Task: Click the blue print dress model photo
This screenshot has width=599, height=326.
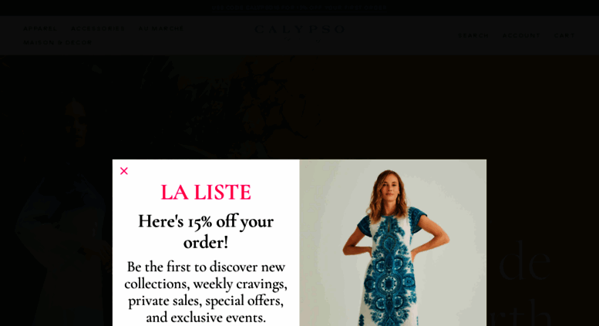Action: (392, 243)
